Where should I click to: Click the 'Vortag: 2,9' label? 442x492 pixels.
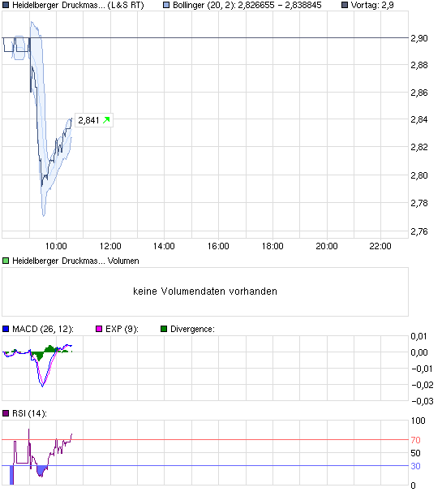point(372,5)
